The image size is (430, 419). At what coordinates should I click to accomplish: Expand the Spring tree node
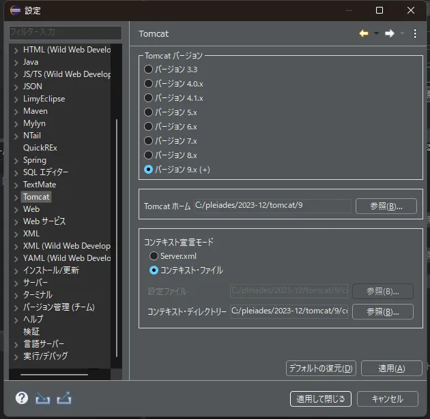[x=16, y=161]
